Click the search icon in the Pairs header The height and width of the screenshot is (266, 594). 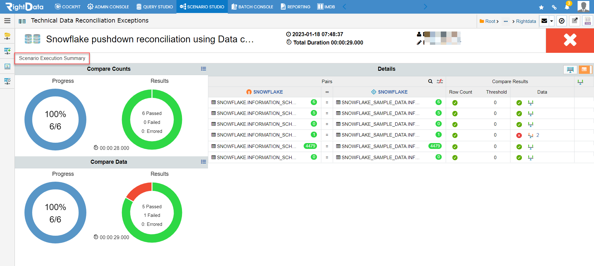pos(430,82)
